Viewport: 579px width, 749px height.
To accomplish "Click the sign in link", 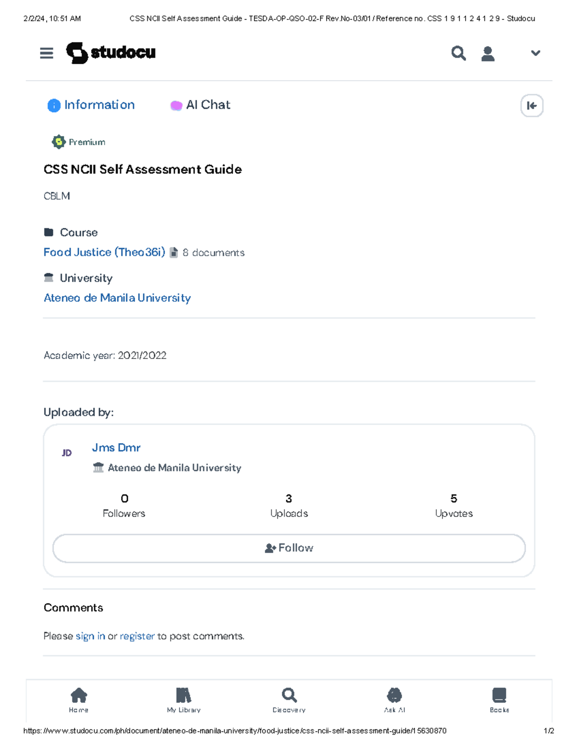I will [90, 636].
